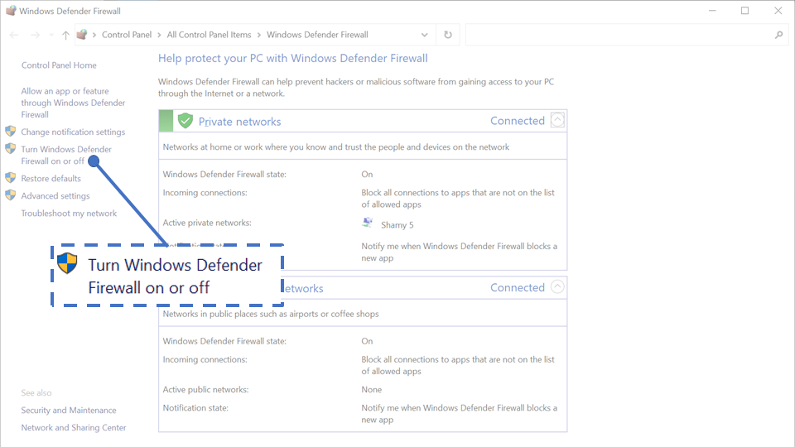Image resolution: width=795 pixels, height=447 pixels.
Task: Open the recent locations dropdown arrow
Action: click(x=51, y=35)
